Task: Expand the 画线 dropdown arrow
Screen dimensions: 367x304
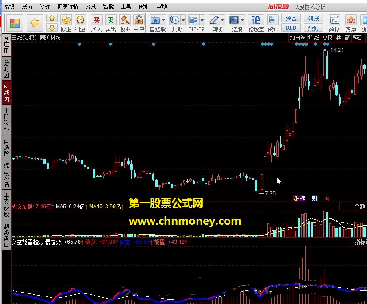Action: tap(223, 20)
